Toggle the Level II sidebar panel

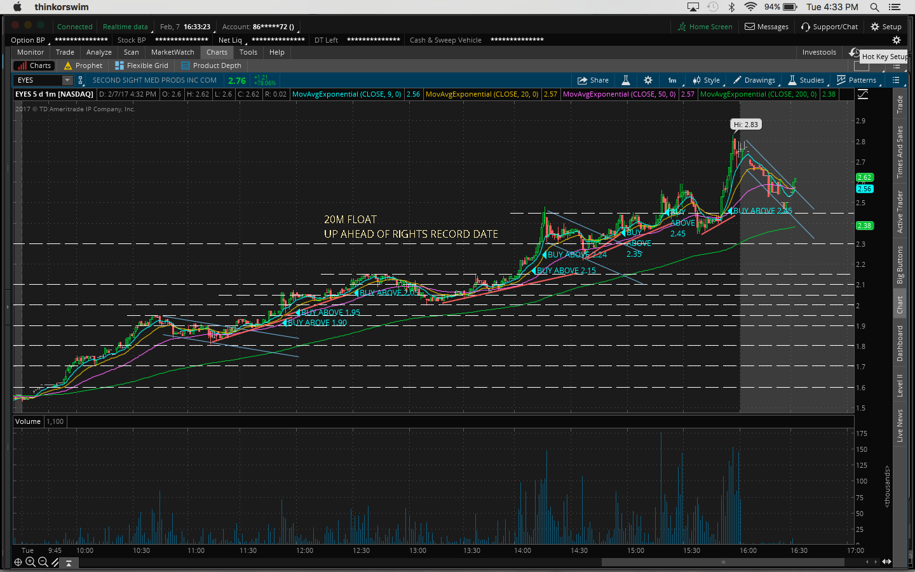click(900, 386)
